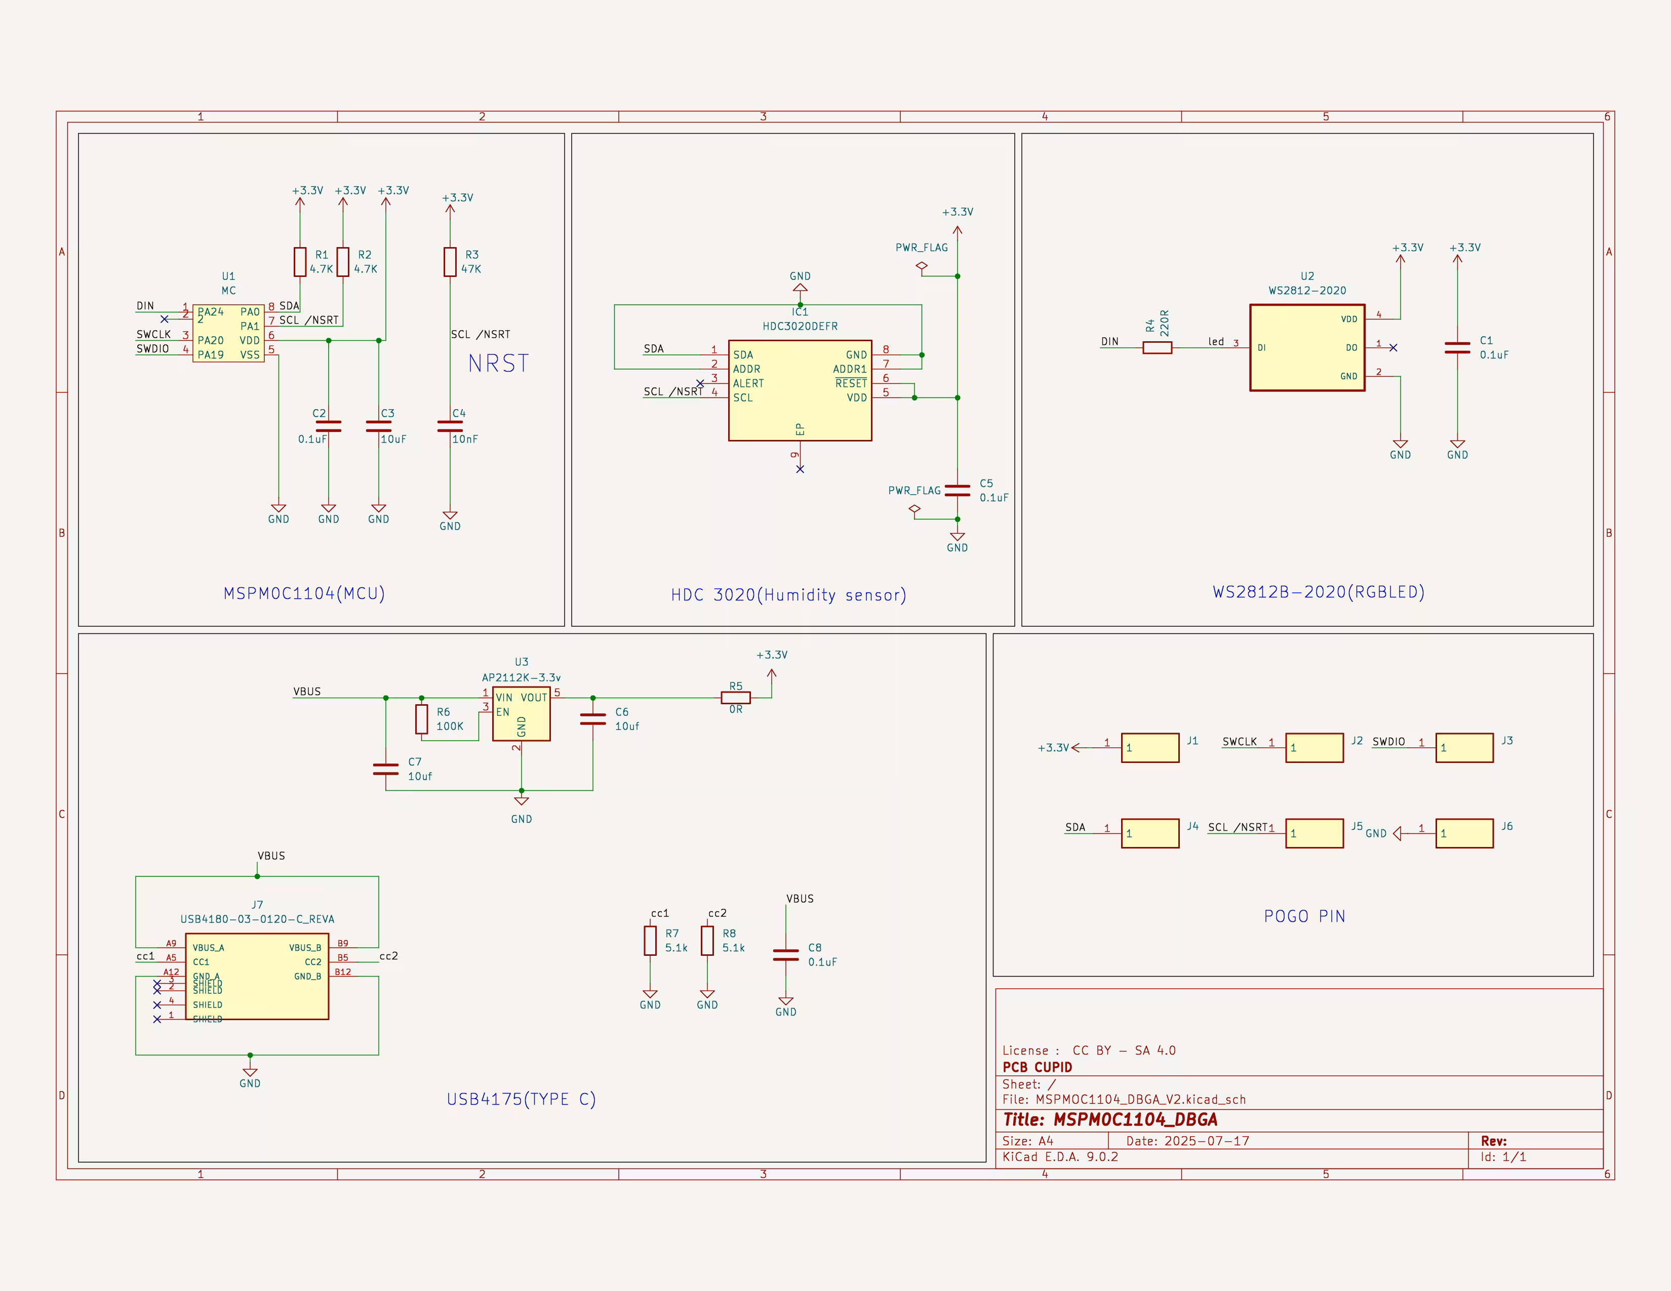Click the USB4175(TYPE C) section caption
Viewport: 1671px width, 1291px height.
click(x=522, y=1099)
